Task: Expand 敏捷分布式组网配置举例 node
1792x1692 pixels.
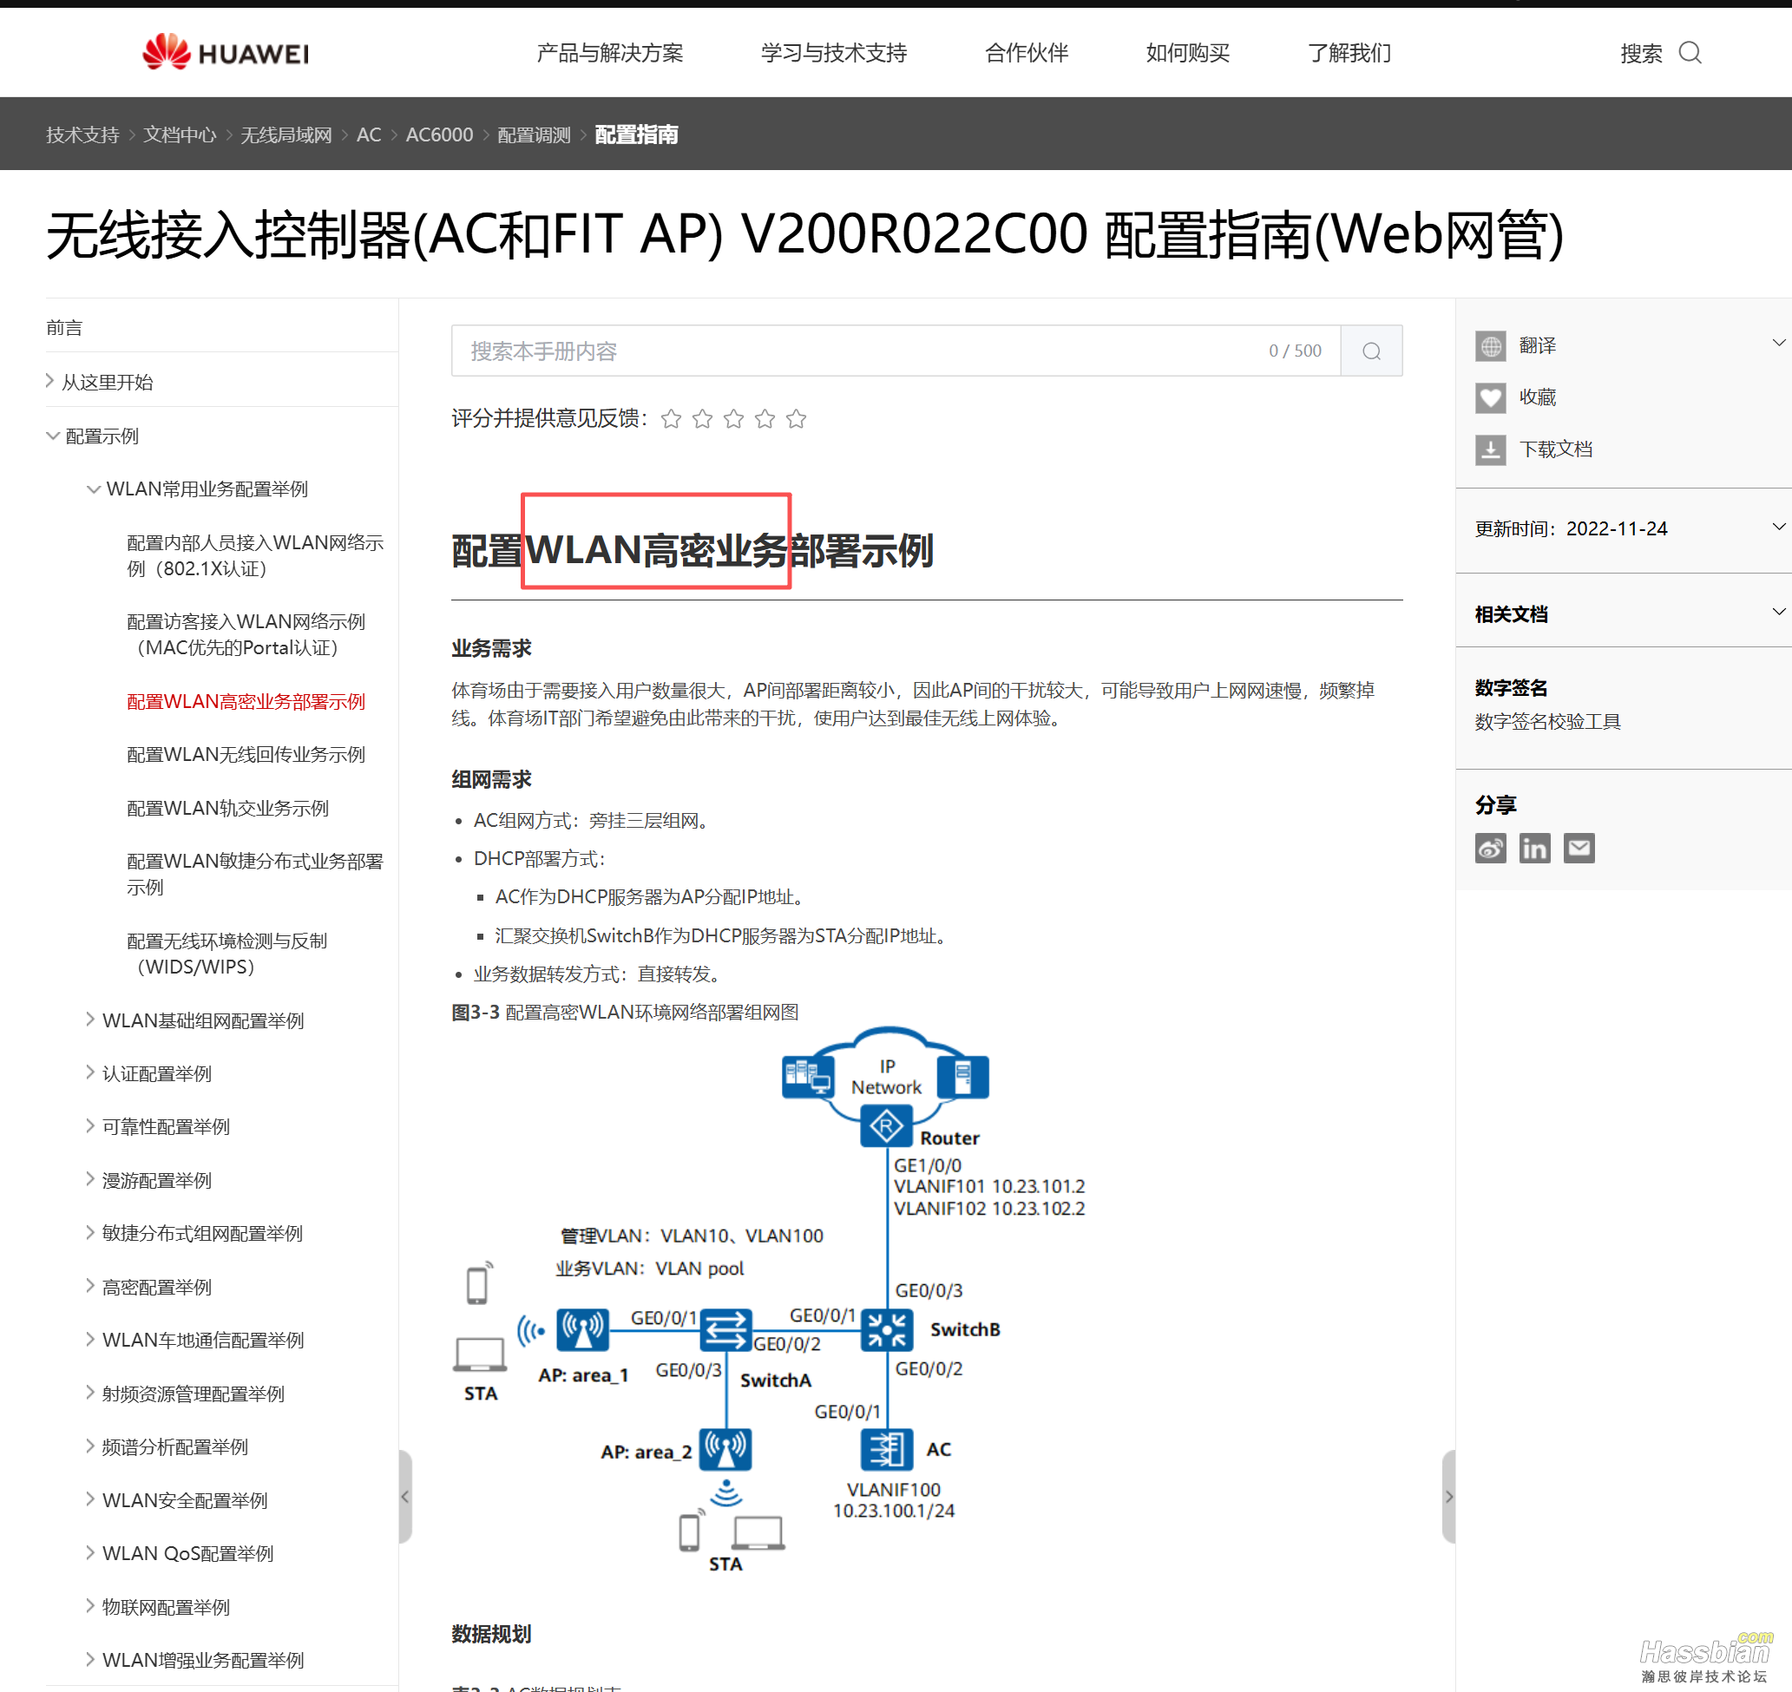Action: pos(90,1232)
